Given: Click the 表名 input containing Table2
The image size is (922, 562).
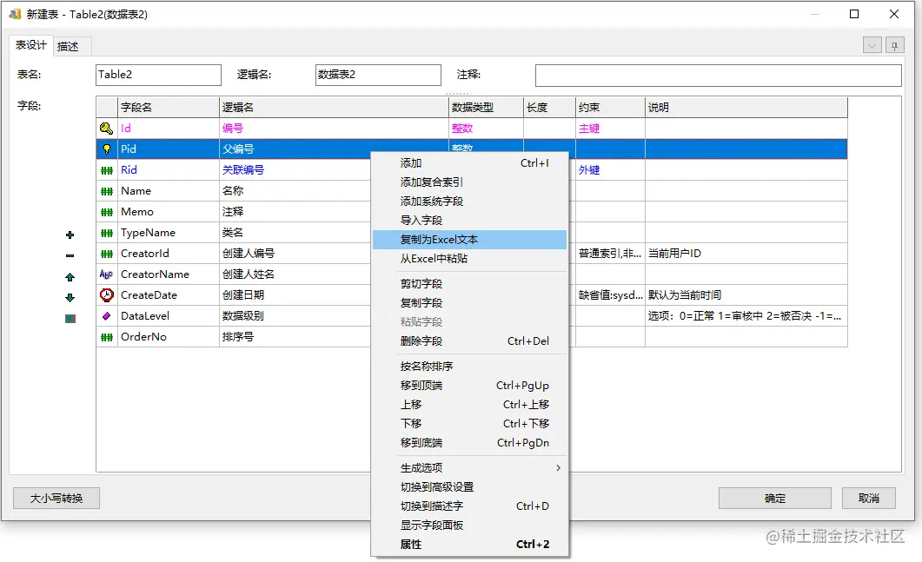Looking at the screenshot, I should pyautogui.click(x=159, y=76).
